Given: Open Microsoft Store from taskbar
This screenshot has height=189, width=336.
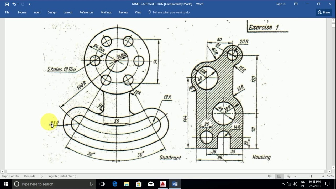Looking at the screenshot, I should pyautogui.click(x=139, y=184).
